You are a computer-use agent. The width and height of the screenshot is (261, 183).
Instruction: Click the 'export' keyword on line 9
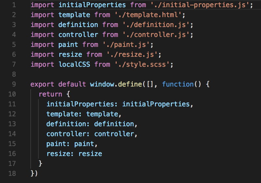[x=42, y=84]
